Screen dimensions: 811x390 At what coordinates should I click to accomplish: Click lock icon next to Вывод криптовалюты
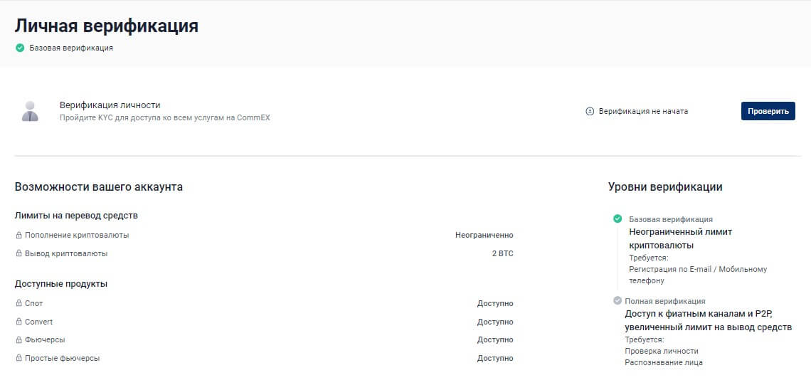(x=18, y=254)
